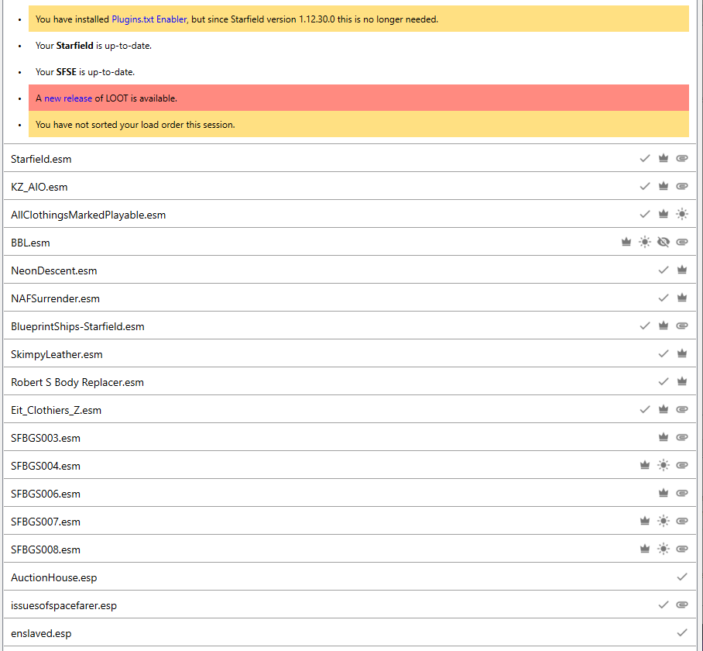Click the light plugin sun icon on AllClothingsMarkedPlayable.esm
703x651 pixels.
tap(681, 215)
